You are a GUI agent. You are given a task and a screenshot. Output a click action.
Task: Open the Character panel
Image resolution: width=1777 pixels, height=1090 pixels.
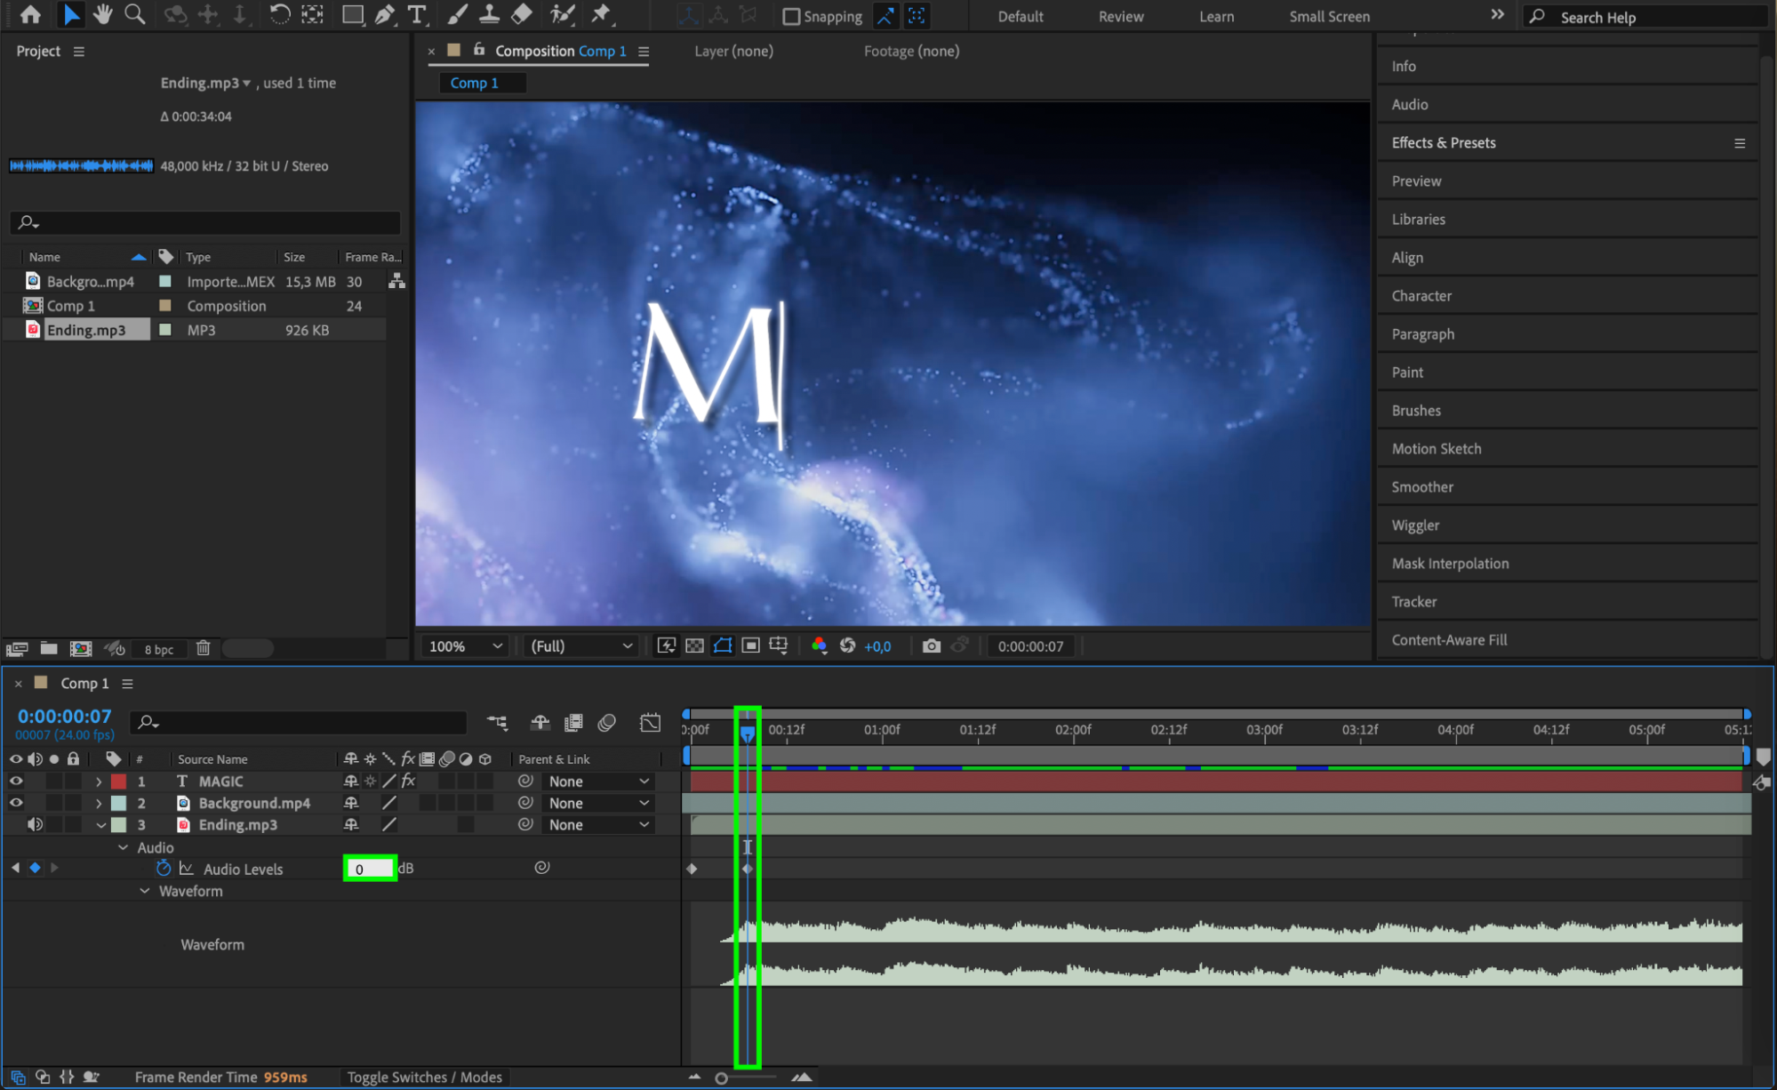pos(1421,296)
